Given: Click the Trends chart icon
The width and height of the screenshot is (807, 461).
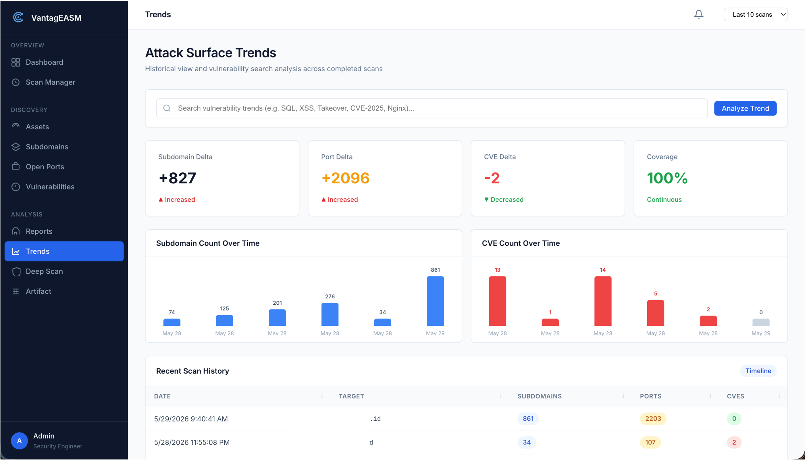Looking at the screenshot, I should [x=16, y=251].
